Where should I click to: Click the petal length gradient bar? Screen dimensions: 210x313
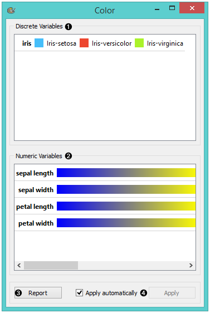tap(126, 206)
